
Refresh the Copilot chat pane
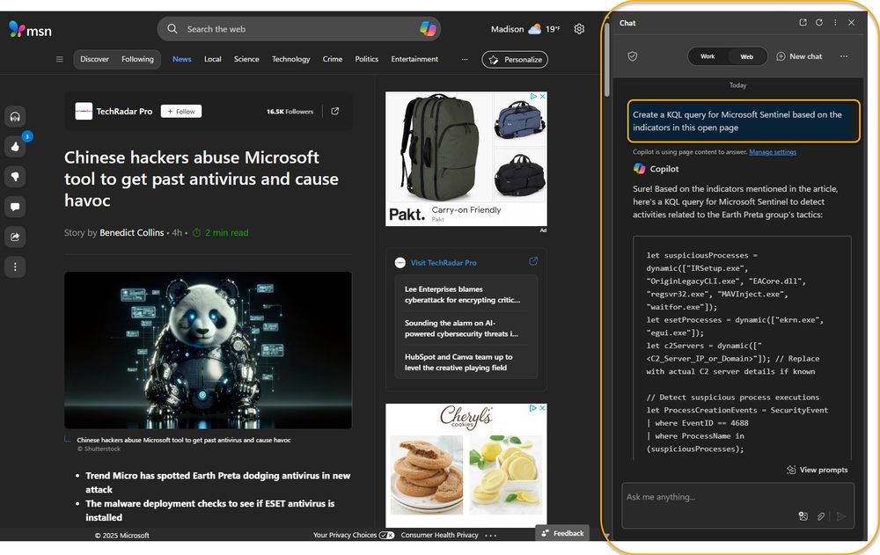point(819,23)
